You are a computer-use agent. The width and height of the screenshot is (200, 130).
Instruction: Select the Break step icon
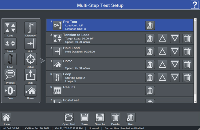pos(10,43)
